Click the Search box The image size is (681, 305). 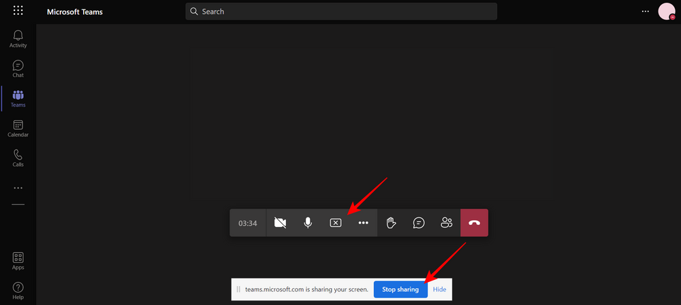[340, 12]
